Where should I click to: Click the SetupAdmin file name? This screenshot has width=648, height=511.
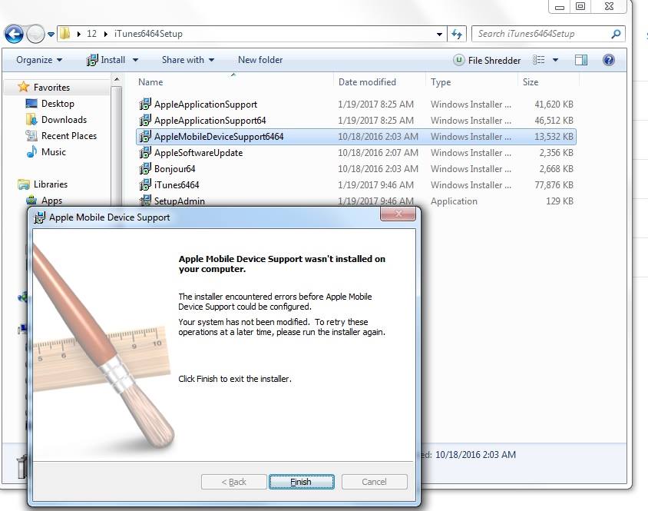click(180, 201)
